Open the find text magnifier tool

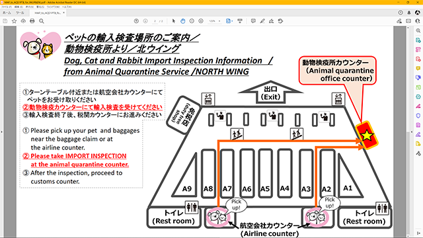point(42,21)
